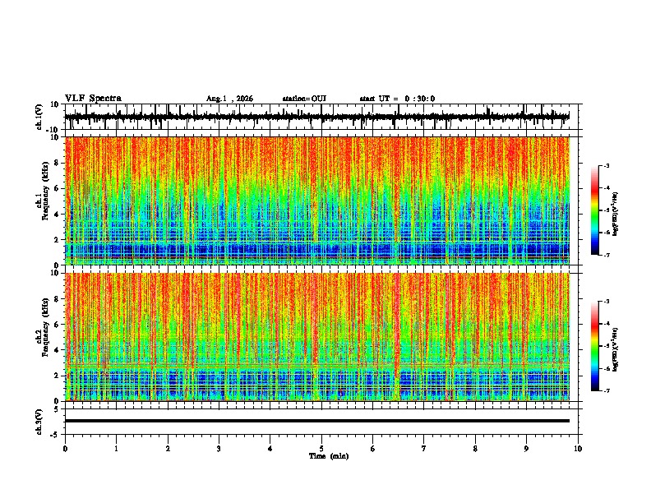Click the thick black ch.3 voltage line
This screenshot has width=651, height=503.
click(x=317, y=421)
